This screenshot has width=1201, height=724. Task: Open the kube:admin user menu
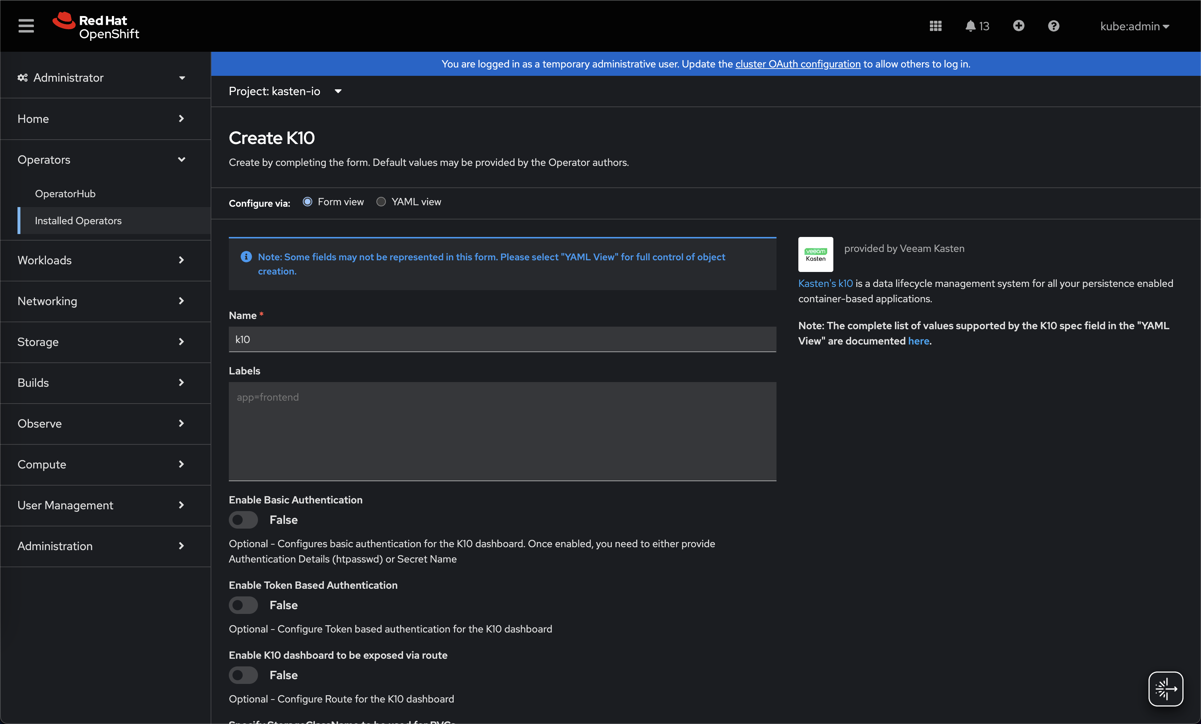coord(1135,26)
